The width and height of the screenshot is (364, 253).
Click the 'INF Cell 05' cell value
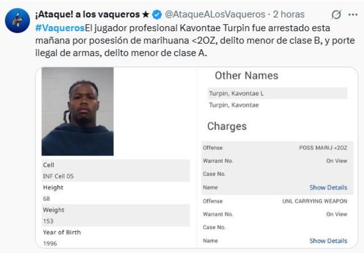58,176
